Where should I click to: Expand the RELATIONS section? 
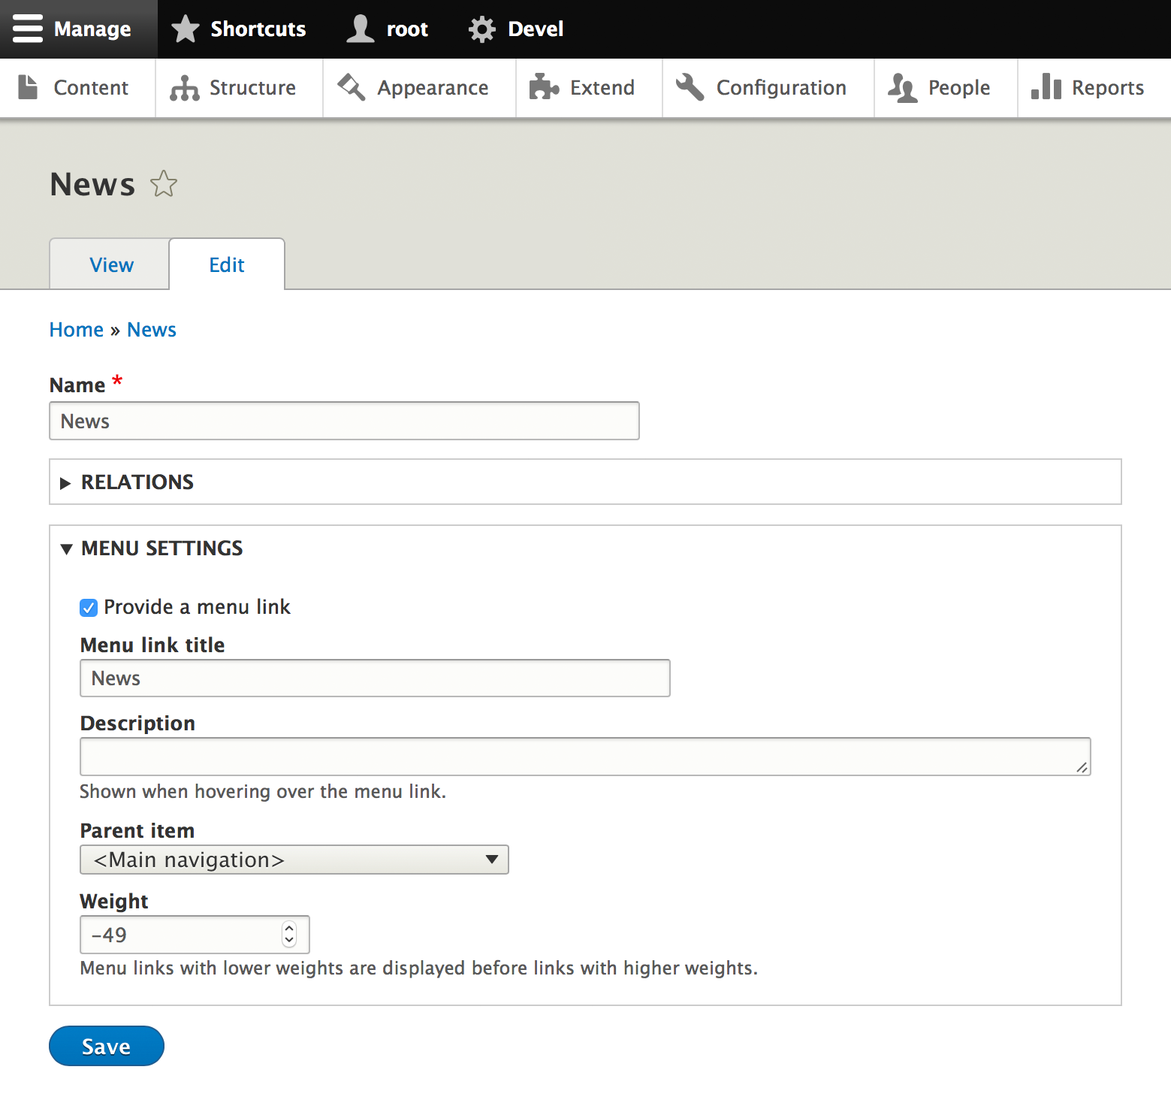137,482
